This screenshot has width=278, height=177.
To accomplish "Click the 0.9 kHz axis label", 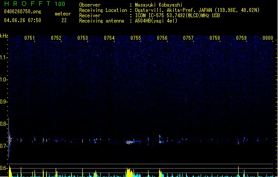I will pos(4,102).
